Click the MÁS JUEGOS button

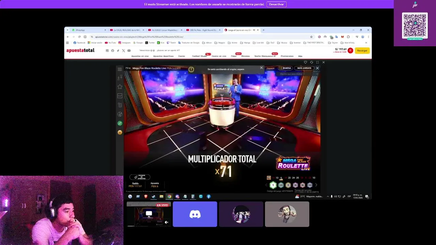pyautogui.click(x=304, y=68)
